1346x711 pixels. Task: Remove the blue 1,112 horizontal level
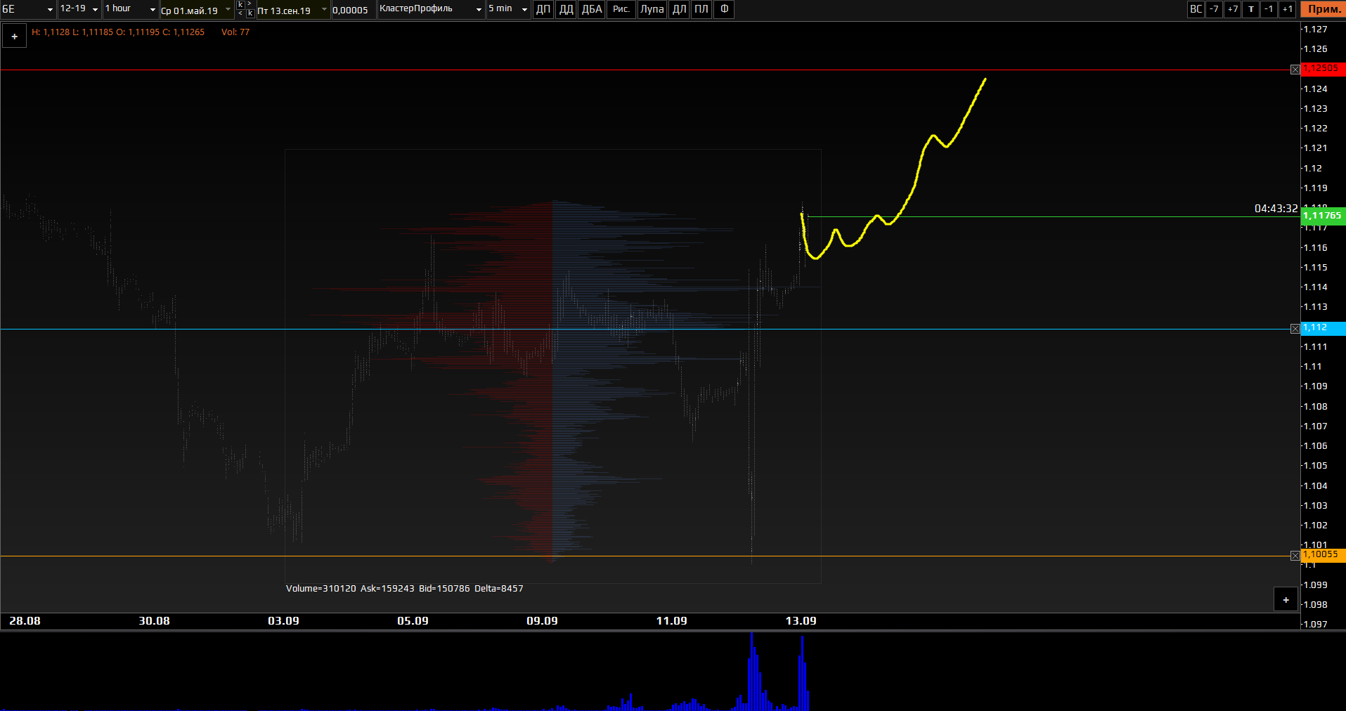click(x=1295, y=329)
